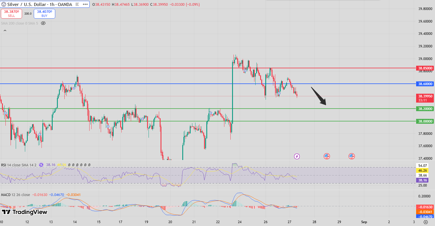Click the blue 38.60000 price level label
This screenshot has width=435, height=226.
(426, 84)
